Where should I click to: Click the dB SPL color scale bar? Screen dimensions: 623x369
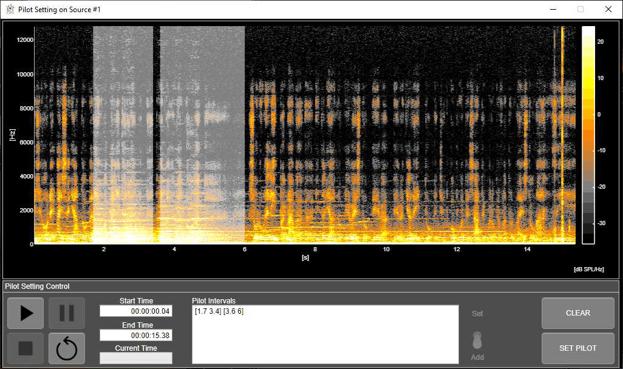(588, 135)
